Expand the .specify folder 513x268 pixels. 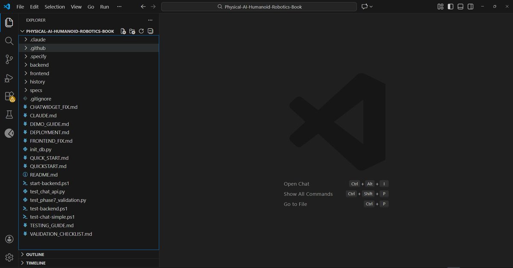pos(88,56)
